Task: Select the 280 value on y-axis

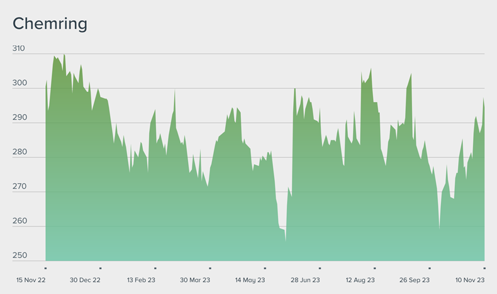Action: 19,152
